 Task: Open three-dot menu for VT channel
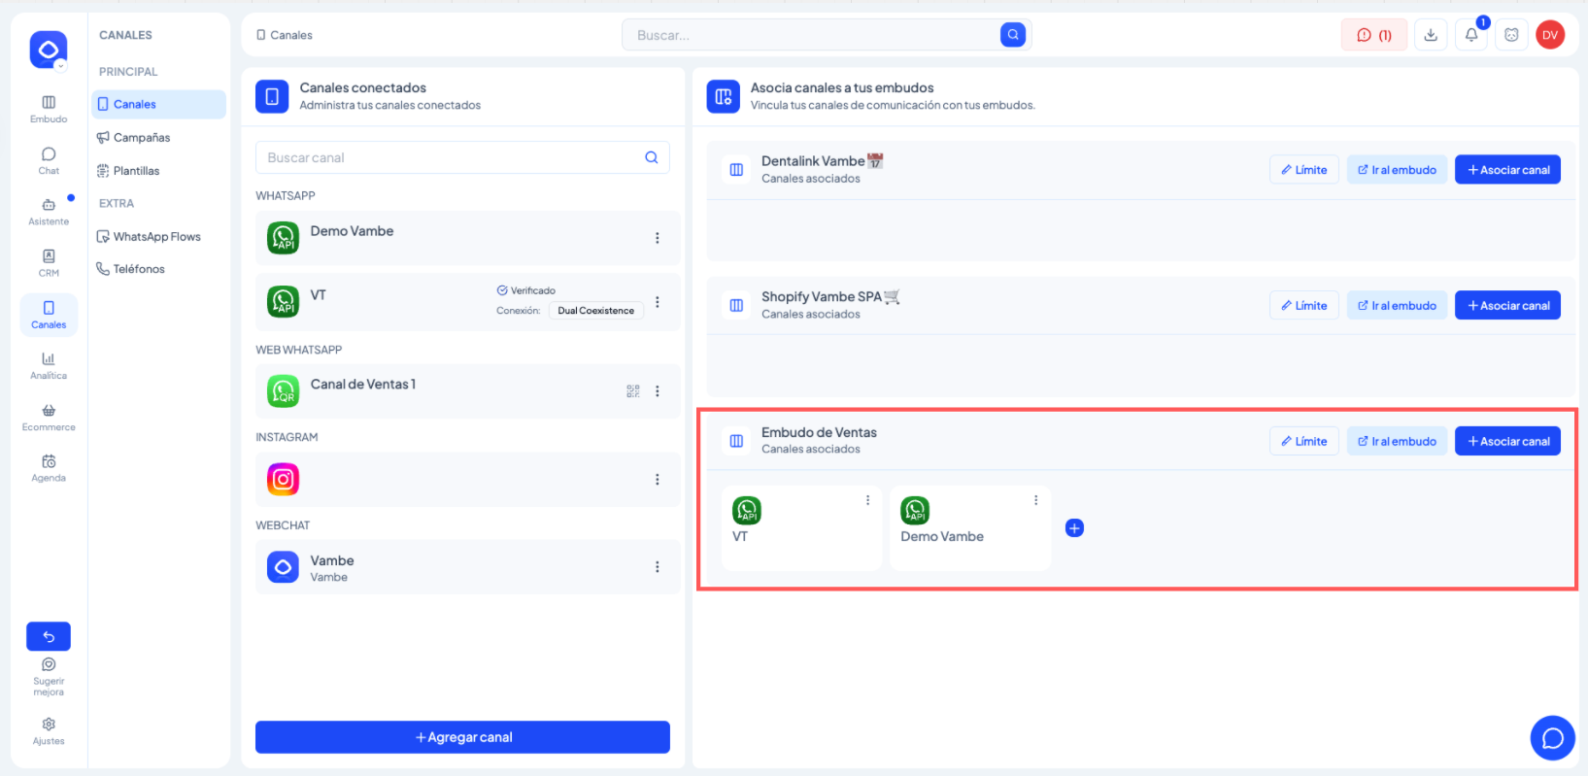pyautogui.click(x=658, y=302)
